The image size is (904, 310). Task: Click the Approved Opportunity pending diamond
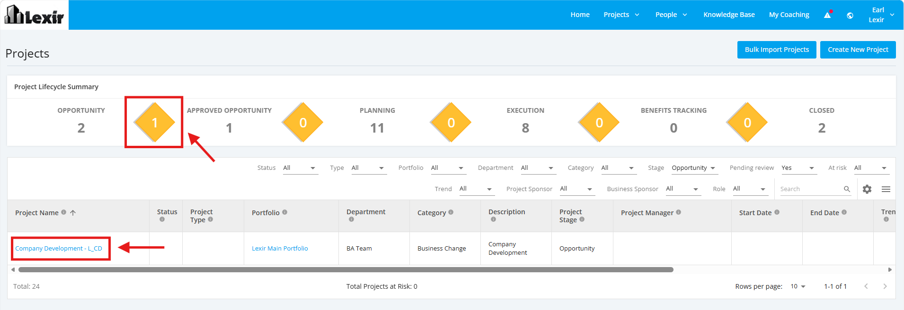[303, 123]
